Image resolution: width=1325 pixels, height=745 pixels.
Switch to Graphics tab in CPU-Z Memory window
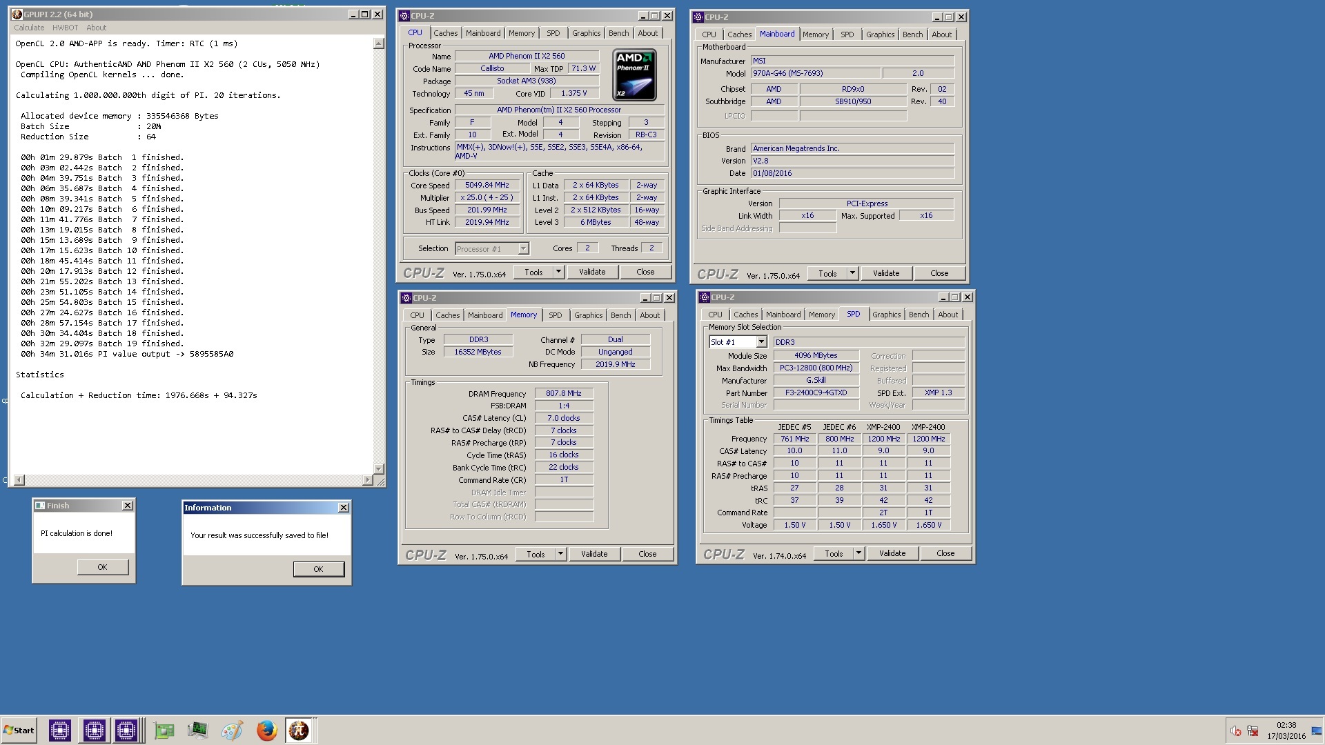[588, 315]
